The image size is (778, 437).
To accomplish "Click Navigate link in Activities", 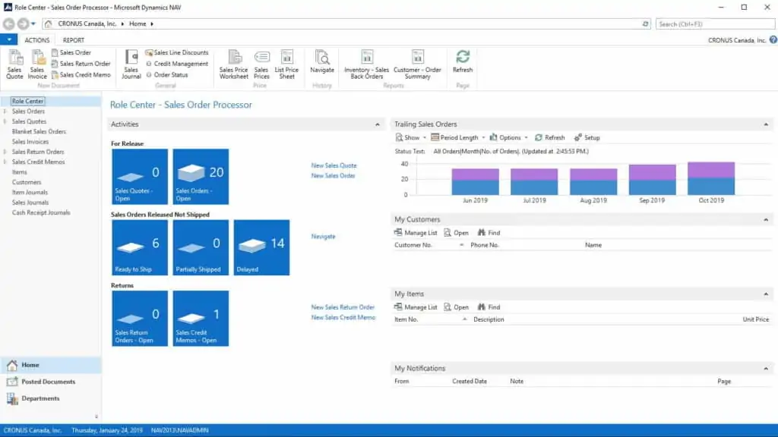I will click(x=323, y=237).
